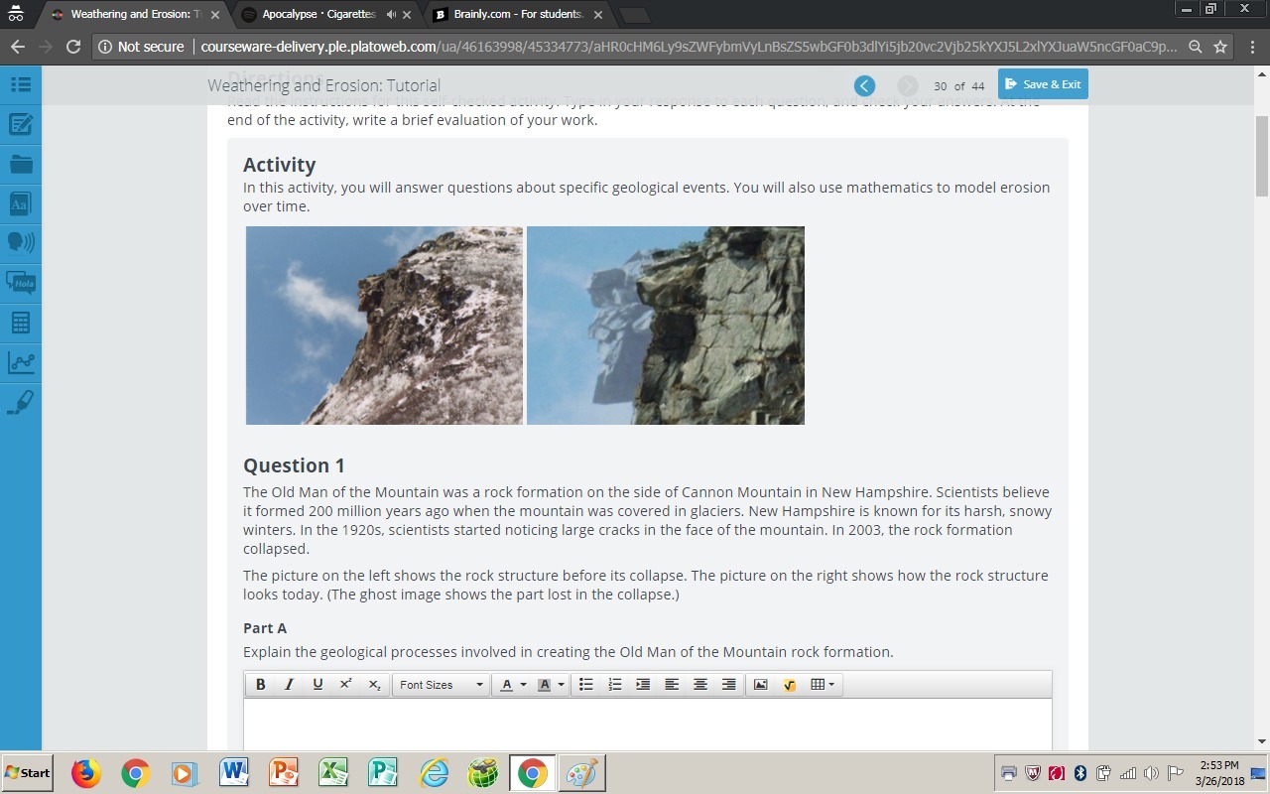Bookmark this page with the star
This screenshot has height=794, width=1270.
pos(1220,47)
